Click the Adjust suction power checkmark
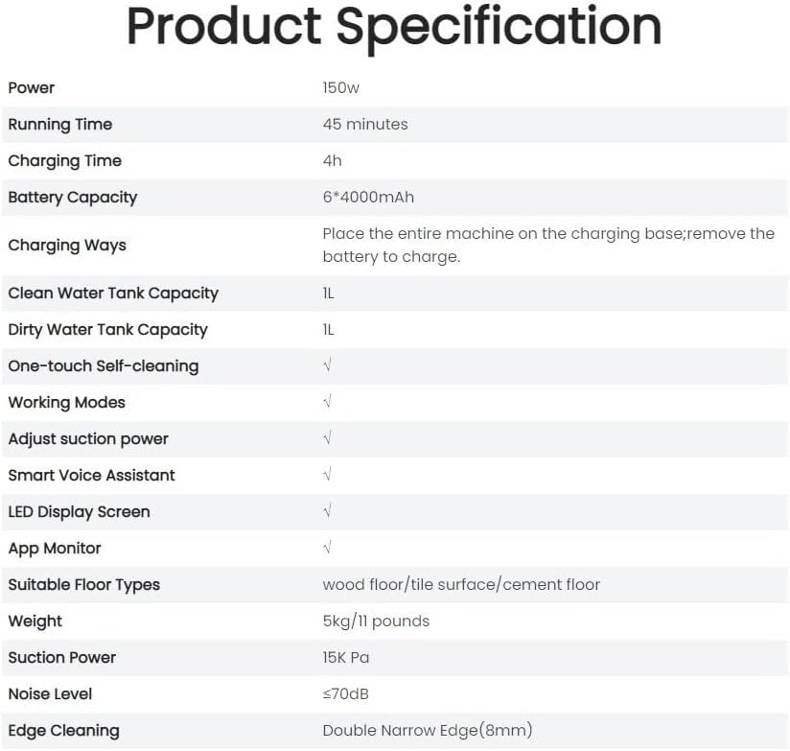Image resolution: width=790 pixels, height=751 pixels. (x=328, y=438)
